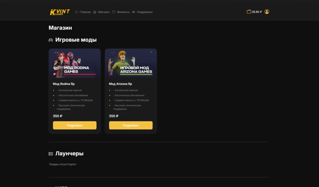Click the Kvint Games logo
The height and width of the screenshot is (187, 319).
click(60, 12)
